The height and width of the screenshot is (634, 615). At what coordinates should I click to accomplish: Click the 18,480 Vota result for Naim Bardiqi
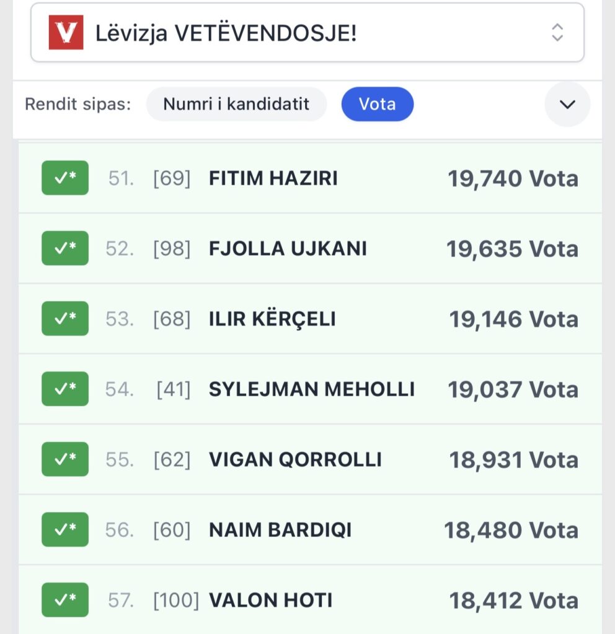[511, 530]
